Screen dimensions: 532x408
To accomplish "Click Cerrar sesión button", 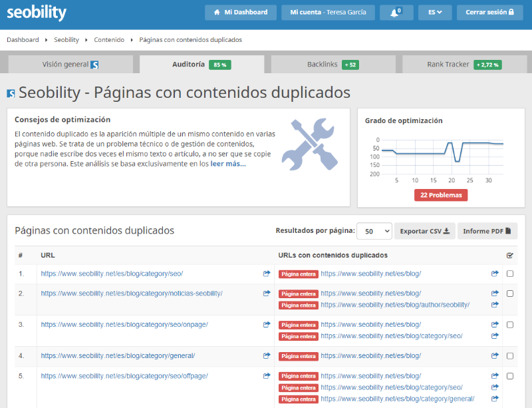I will (x=490, y=13).
